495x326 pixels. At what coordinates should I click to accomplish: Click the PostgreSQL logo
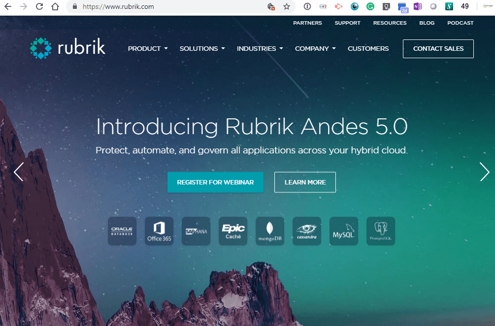380,231
